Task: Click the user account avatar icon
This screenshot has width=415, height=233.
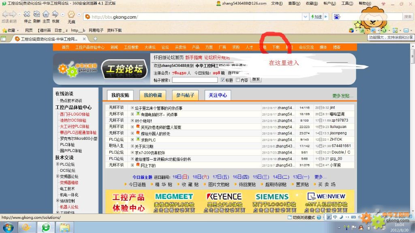Action: (x=218, y=3)
